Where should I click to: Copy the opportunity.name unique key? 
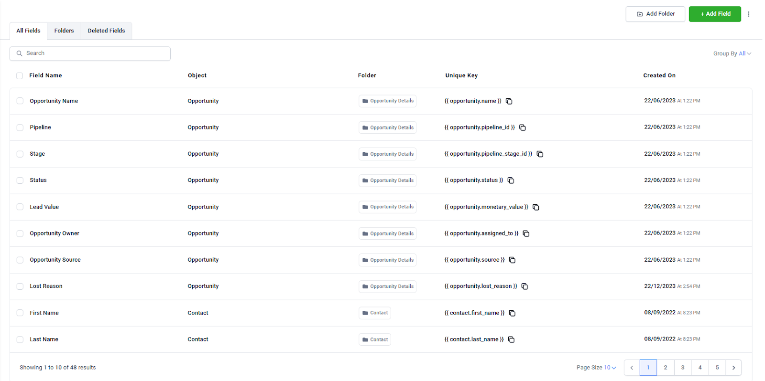509,101
